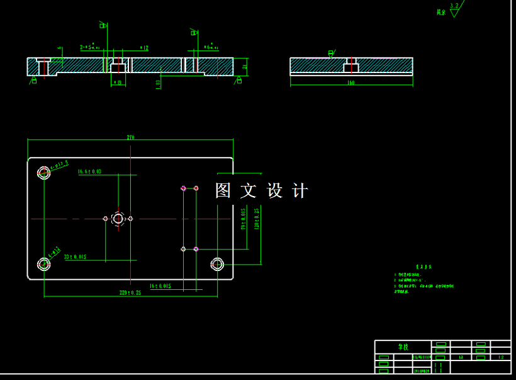
Task: Select roughness symbol on the side view
Action: click(332, 54)
